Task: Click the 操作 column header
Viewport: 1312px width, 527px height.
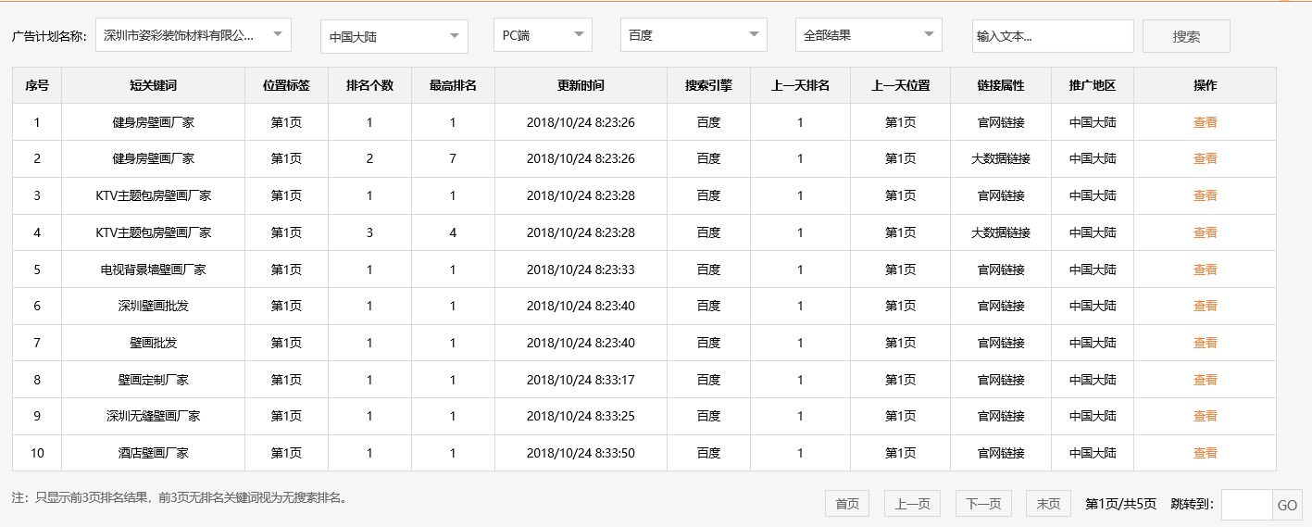Action: click(x=1205, y=85)
